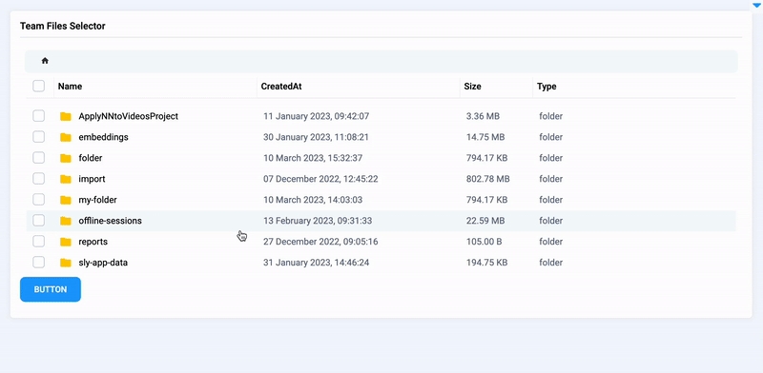Click date '10 March 2023, 15:32:37'
This screenshot has height=373, width=763.
pyautogui.click(x=313, y=158)
